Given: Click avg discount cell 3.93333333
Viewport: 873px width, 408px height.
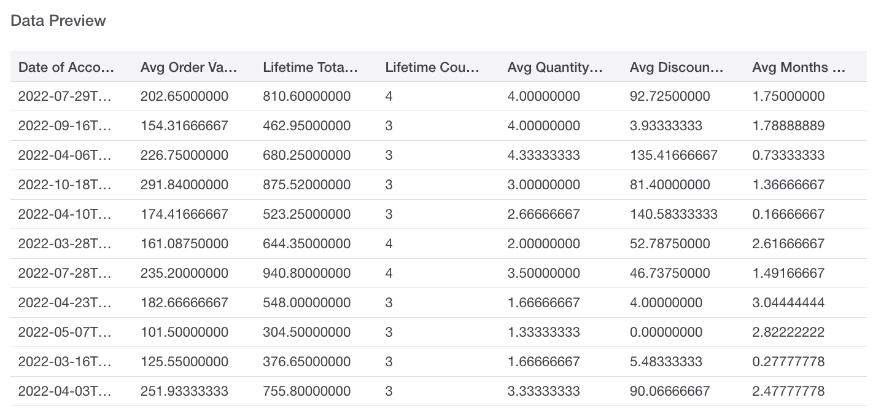Looking at the screenshot, I should [x=666, y=126].
